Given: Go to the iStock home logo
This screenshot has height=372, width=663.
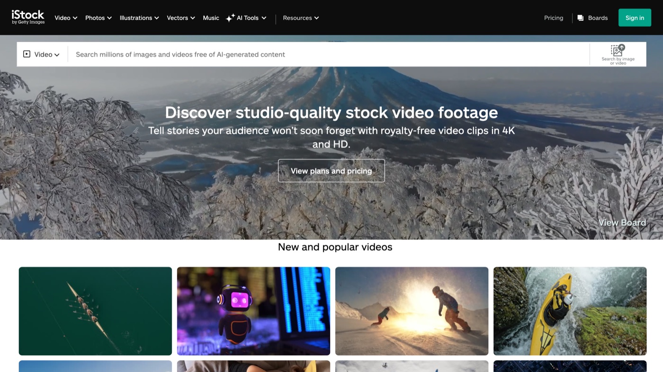Looking at the screenshot, I should (28, 17).
